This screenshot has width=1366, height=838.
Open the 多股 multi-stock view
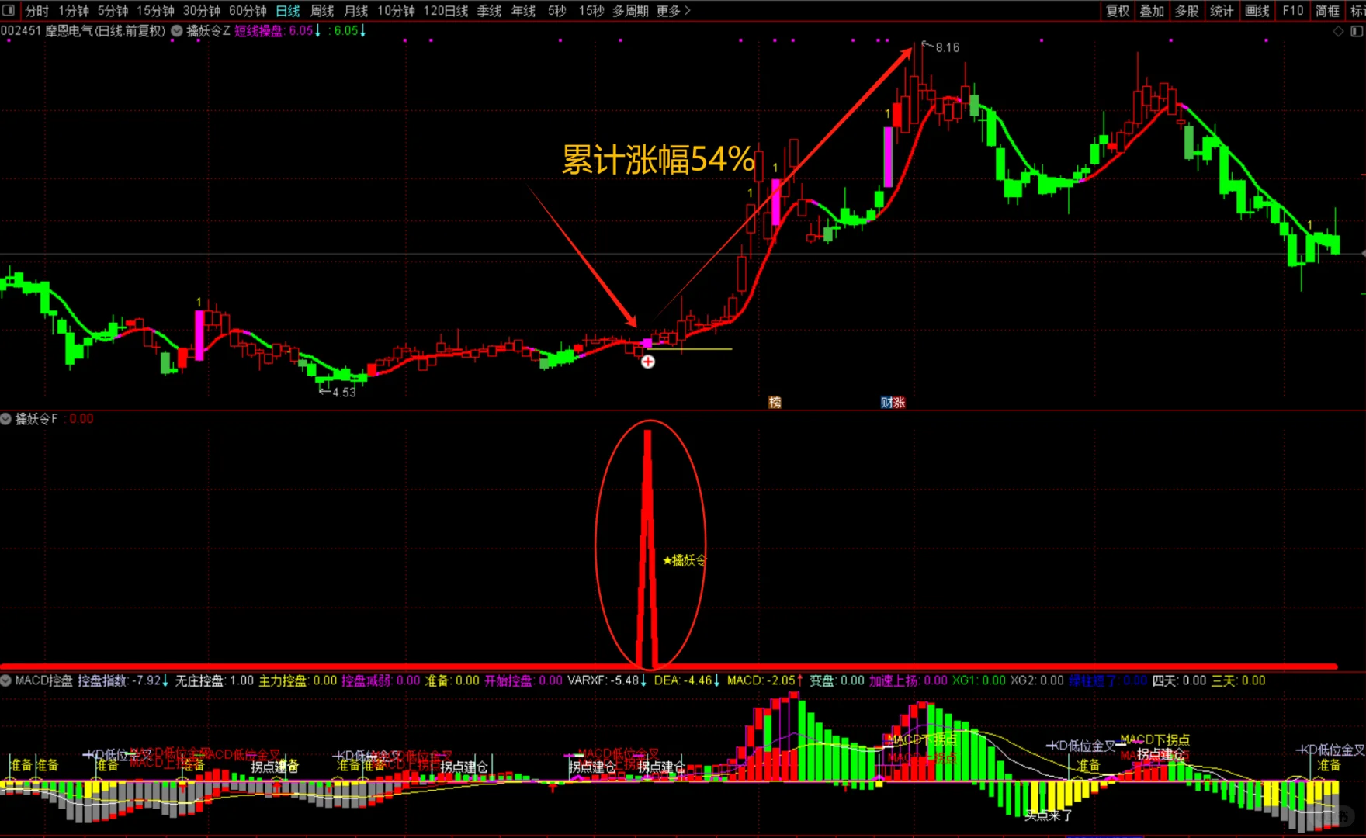coord(1187,11)
